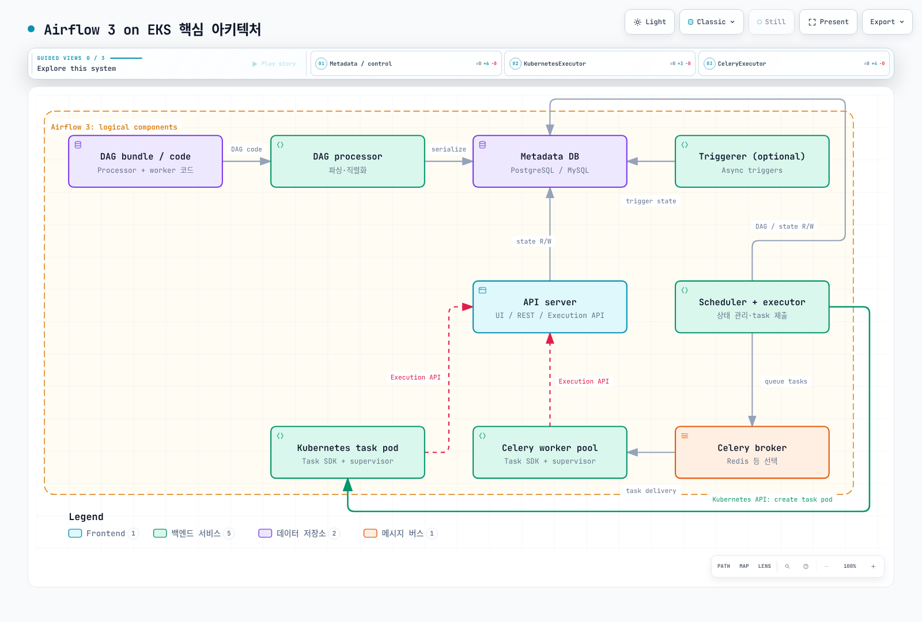Image resolution: width=922 pixels, height=622 pixels.
Task: Click the code icon on DAG processor node
Action: click(x=280, y=145)
